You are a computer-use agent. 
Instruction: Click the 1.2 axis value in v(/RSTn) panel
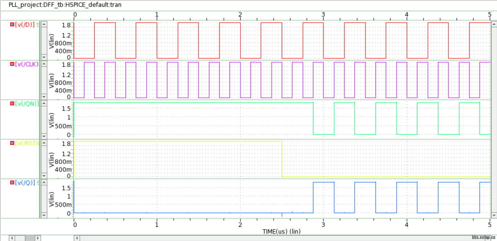point(67,154)
